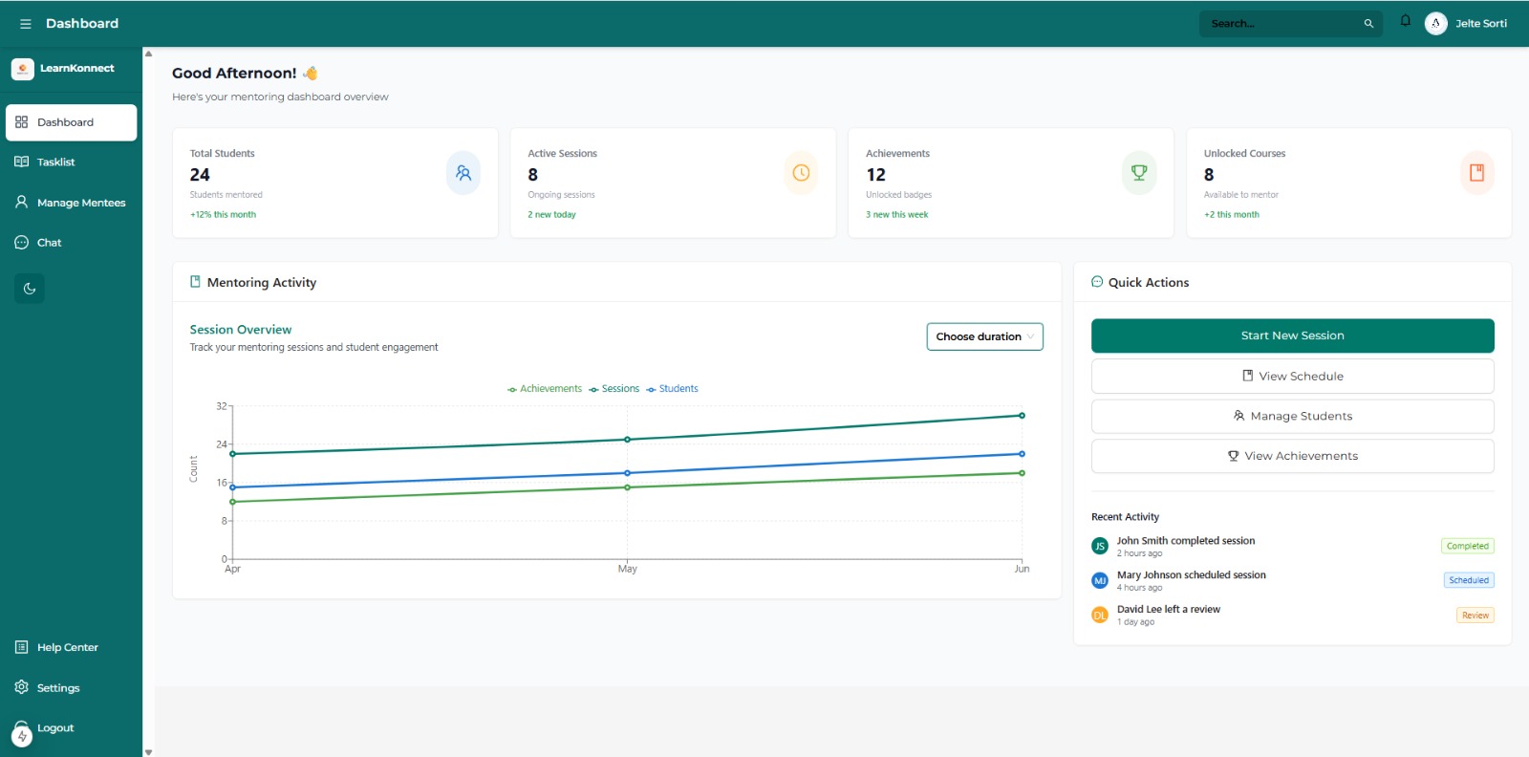Toggle Achievements series in chart legend
This screenshot has height=757, width=1529.
[545, 389]
